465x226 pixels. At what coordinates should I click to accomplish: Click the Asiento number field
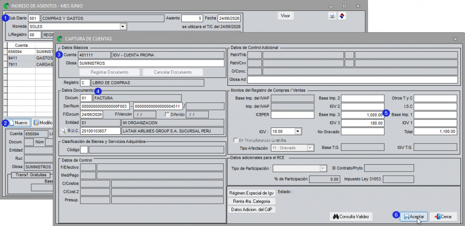[192, 18]
